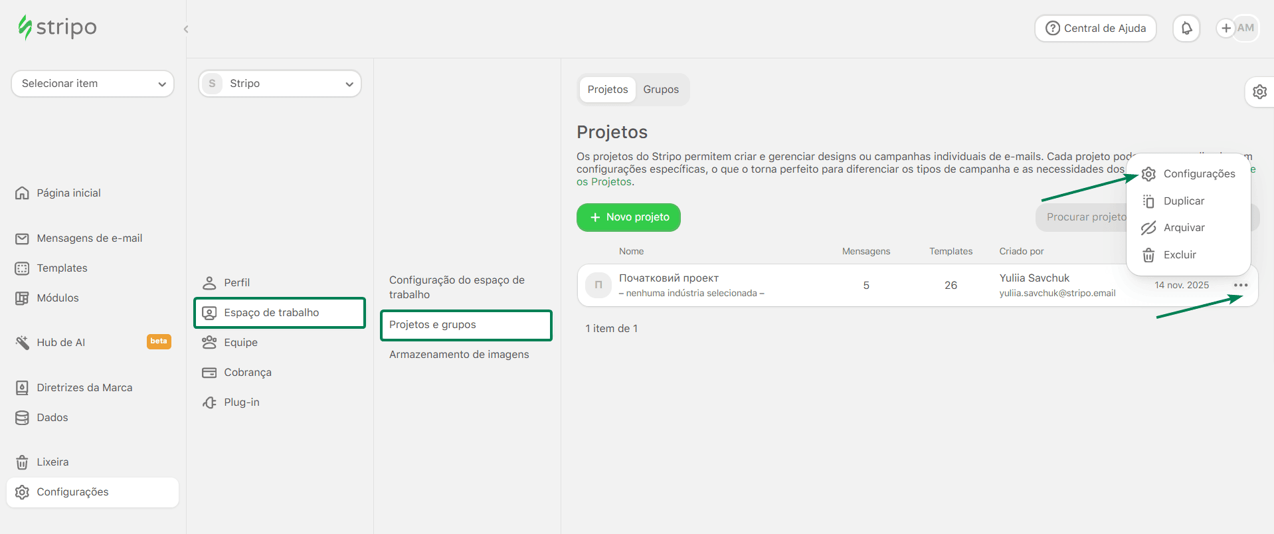Screen dimensions: 1274x534
Task: Open Hub de AI
Action: coord(60,343)
